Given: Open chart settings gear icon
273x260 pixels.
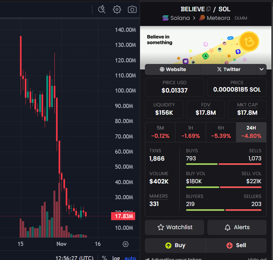Looking at the screenshot, I should (x=117, y=9).
